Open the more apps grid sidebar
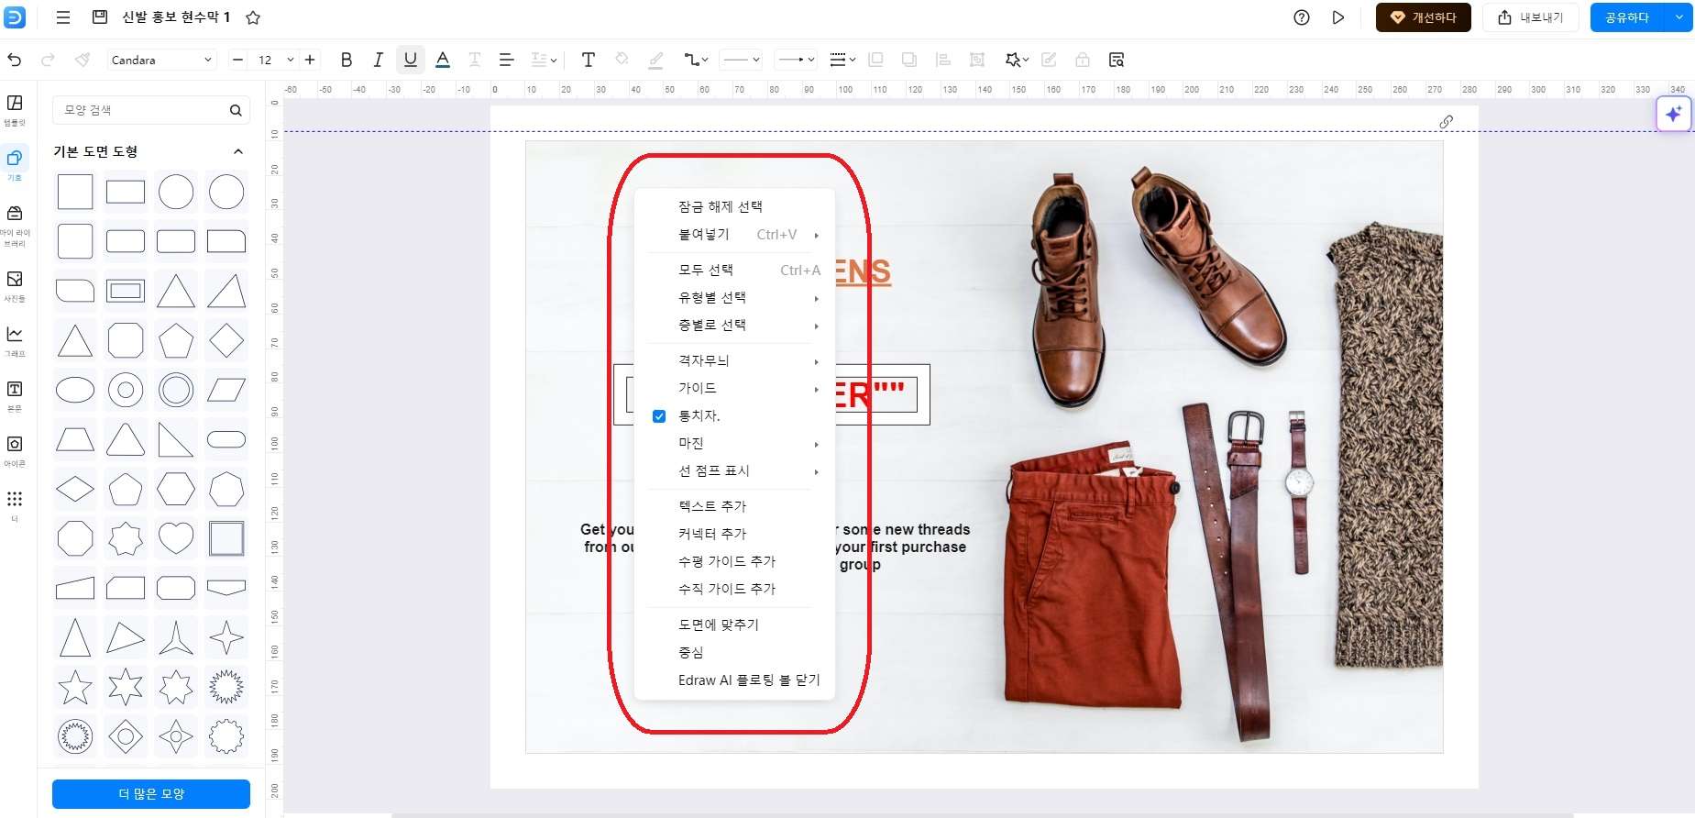 15,504
